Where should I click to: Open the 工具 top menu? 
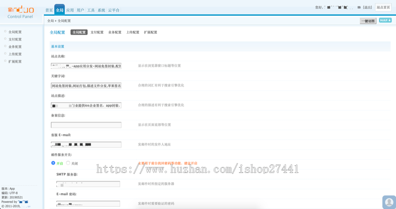[91, 11]
